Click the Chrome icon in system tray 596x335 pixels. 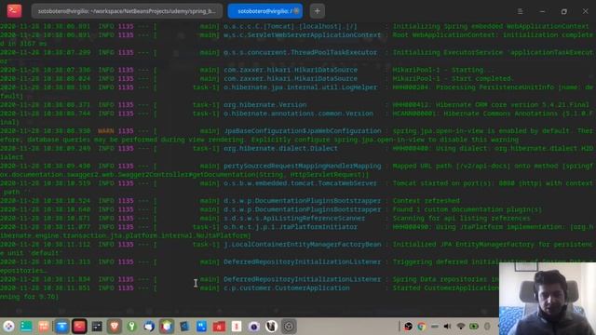point(421,327)
